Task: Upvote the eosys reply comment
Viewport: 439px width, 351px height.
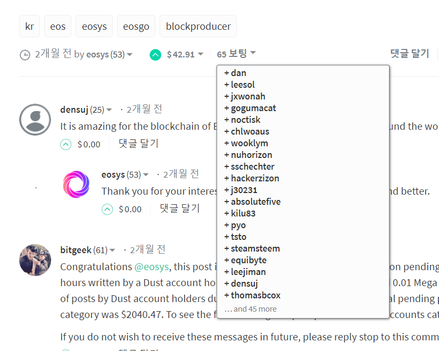Action: 107,210
